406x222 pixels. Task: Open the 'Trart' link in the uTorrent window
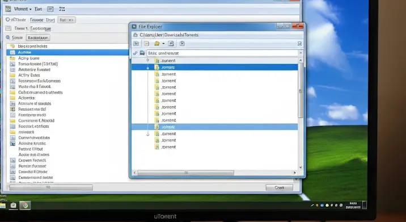pos(50,20)
